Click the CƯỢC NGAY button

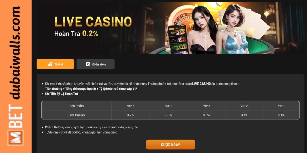[170, 145]
